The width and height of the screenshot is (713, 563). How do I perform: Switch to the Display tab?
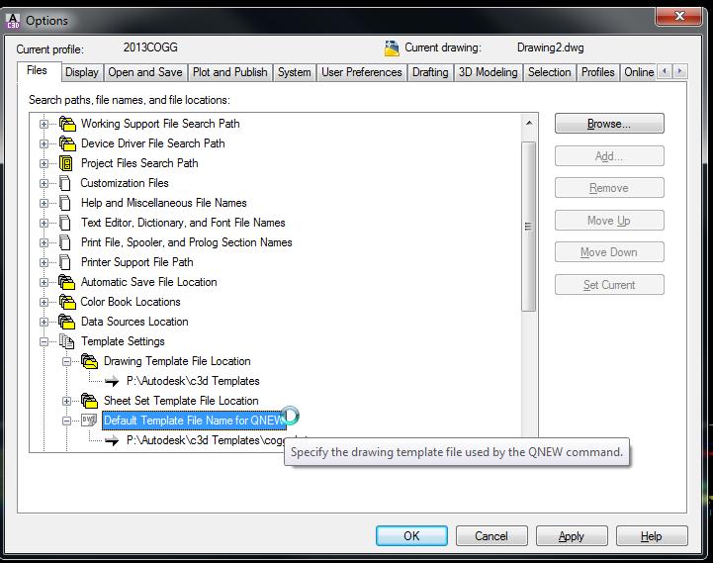click(x=82, y=72)
